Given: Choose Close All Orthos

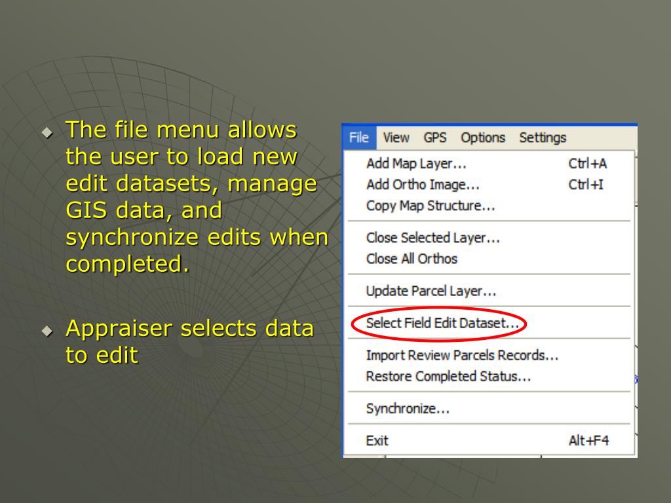Looking at the screenshot, I should [489, 259].
